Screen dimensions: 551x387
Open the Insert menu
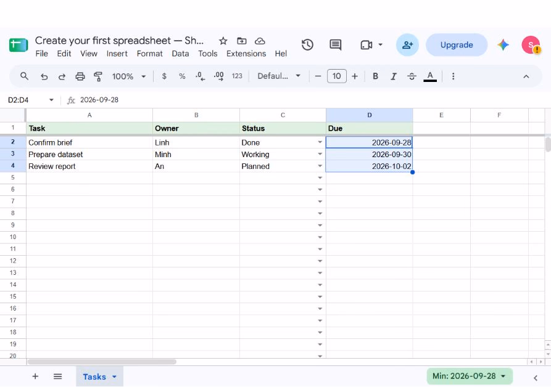(x=117, y=54)
